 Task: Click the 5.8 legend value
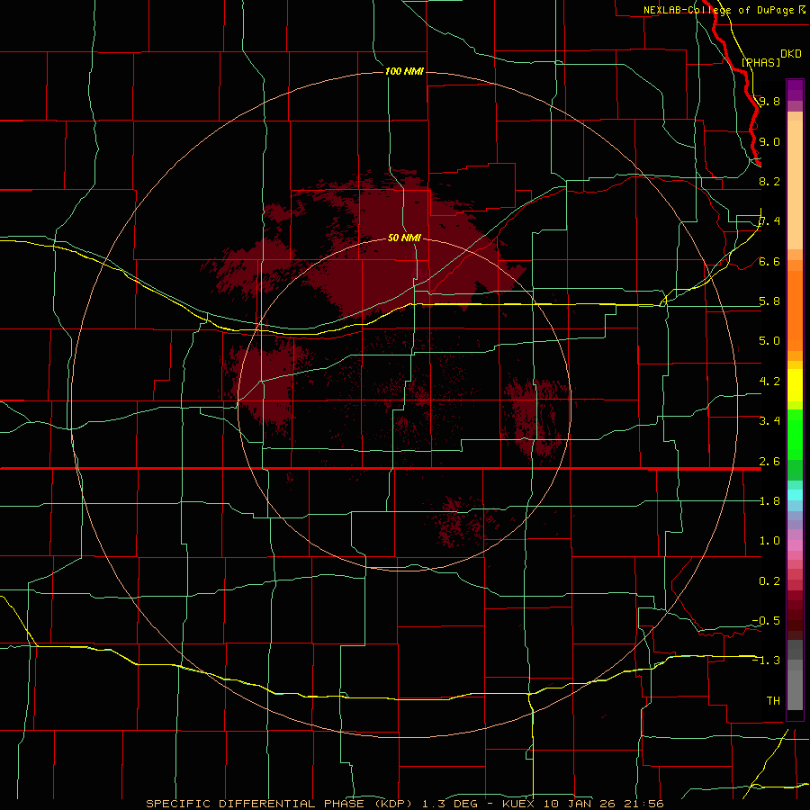[x=769, y=301]
